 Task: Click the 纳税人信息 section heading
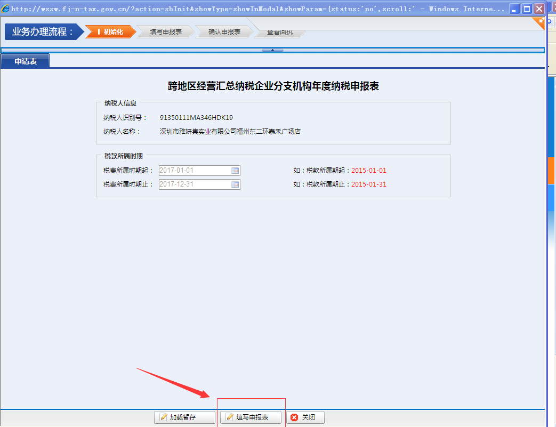point(120,103)
